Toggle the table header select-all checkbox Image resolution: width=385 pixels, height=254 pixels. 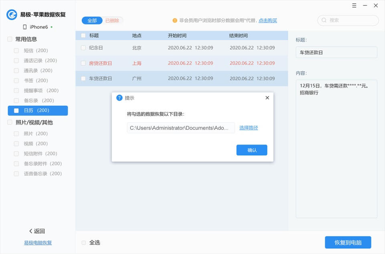pos(83,36)
